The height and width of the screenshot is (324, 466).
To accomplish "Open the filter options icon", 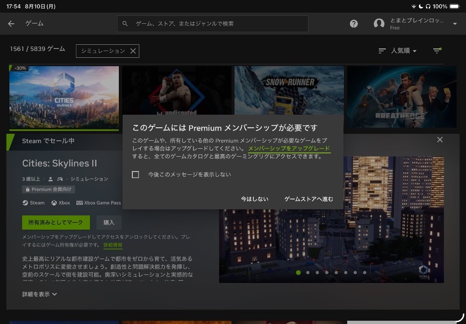I will 437,51.
